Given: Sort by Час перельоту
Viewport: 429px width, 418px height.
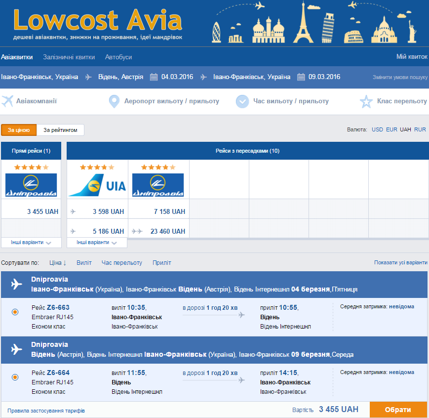Looking at the screenshot, I should coord(122,263).
